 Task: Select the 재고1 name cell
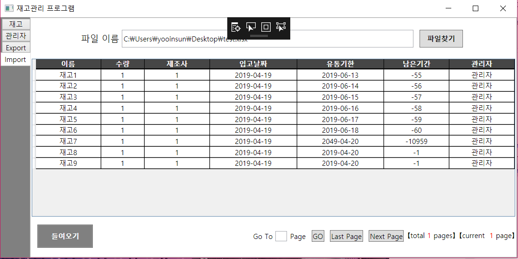69,75
